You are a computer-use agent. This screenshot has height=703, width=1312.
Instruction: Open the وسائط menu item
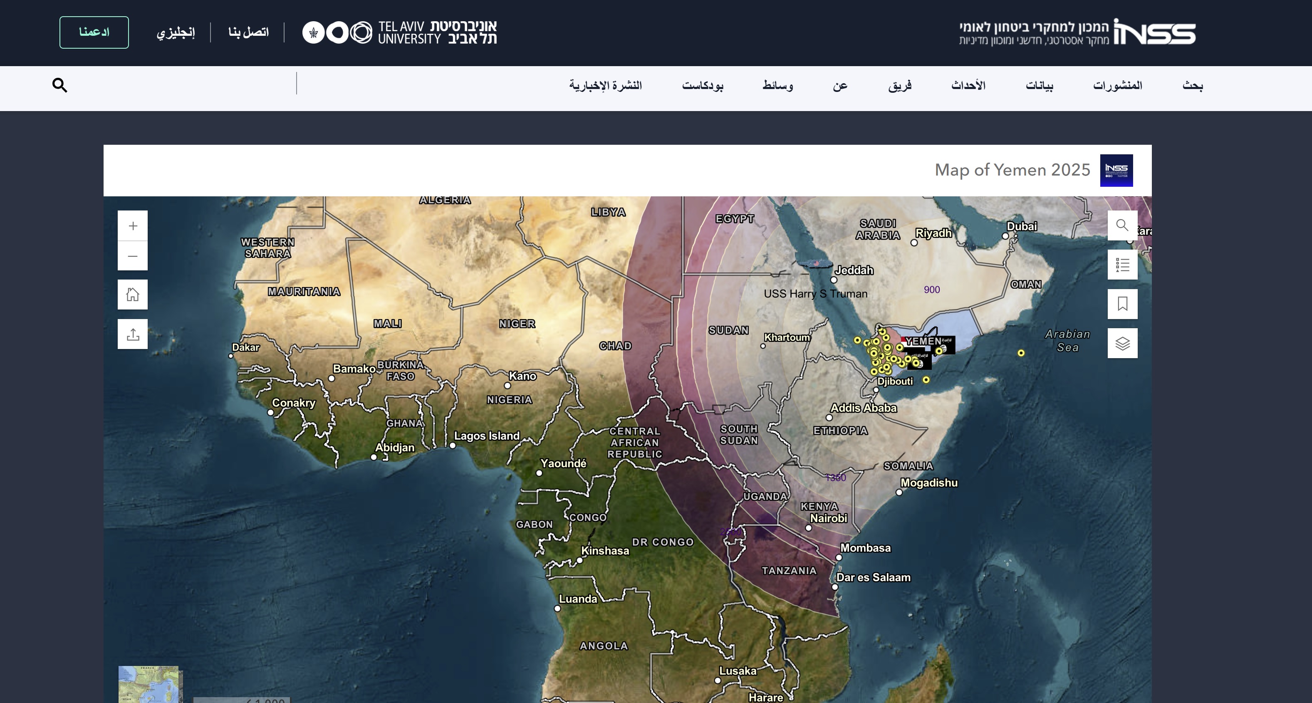pos(778,86)
